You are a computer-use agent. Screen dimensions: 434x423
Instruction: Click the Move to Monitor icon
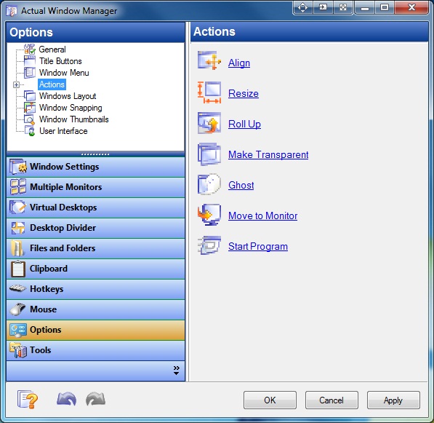pyautogui.click(x=209, y=215)
